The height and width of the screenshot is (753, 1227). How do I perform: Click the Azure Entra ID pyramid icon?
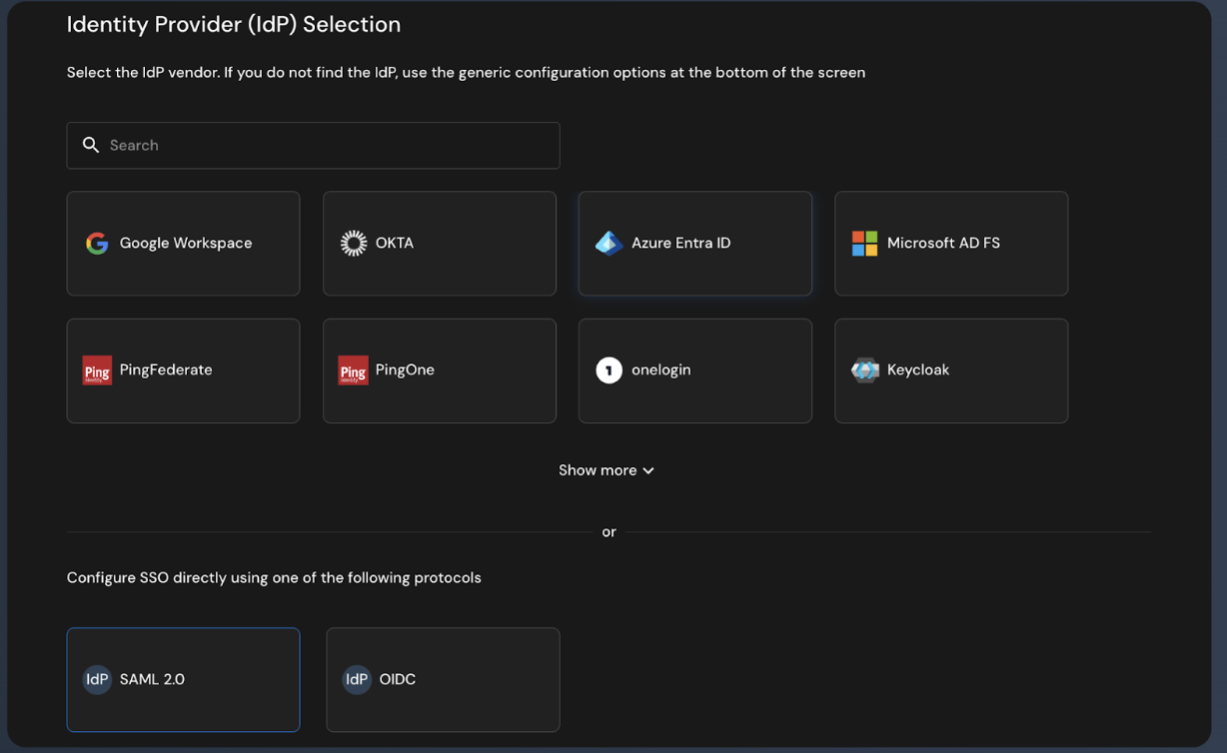[610, 244]
